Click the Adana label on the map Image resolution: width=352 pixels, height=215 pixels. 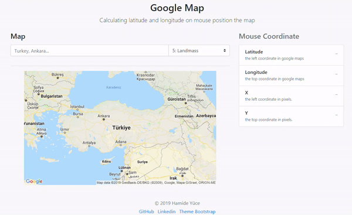(121, 142)
